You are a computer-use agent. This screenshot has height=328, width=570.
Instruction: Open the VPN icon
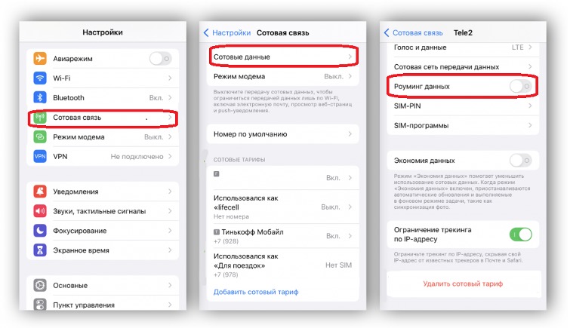(x=40, y=156)
